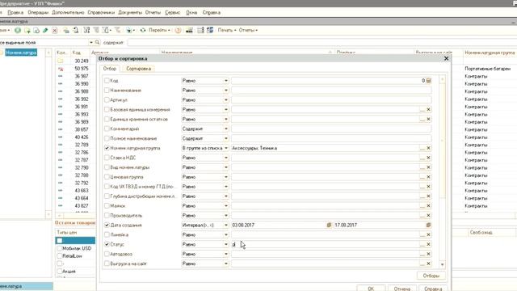Clear the Статус filter value with X
The height and width of the screenshot is (291, 517).
428,244
